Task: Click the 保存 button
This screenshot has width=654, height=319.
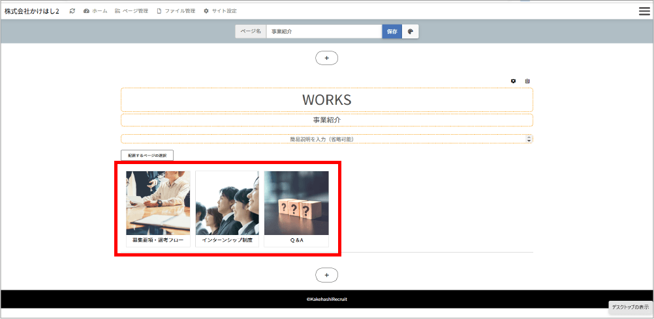Action: tap(392, 32)
